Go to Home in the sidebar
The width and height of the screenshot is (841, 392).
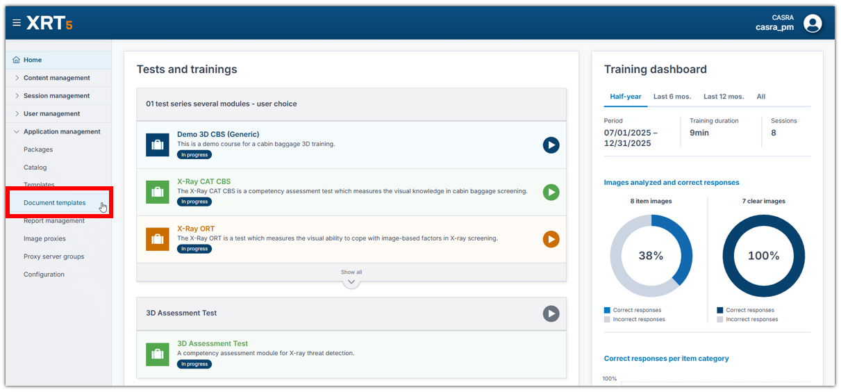click(x=32, y=60)
